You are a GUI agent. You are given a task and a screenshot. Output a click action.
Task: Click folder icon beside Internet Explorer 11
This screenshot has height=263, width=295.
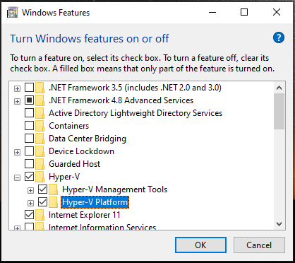coord(40,215)
